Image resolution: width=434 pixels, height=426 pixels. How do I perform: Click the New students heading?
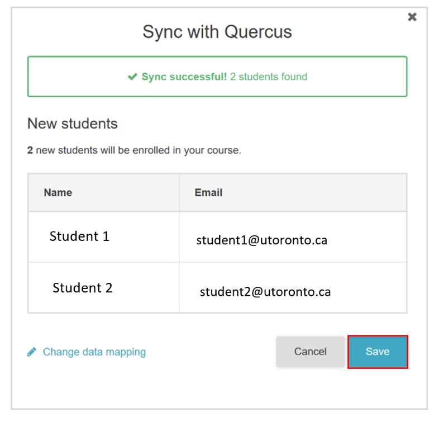72,124
